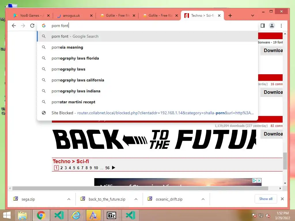The image size is (295, 221).
Task: Select the Techno > Sci-fi tab
Action: pyautogui.click(x=203, y=16)
